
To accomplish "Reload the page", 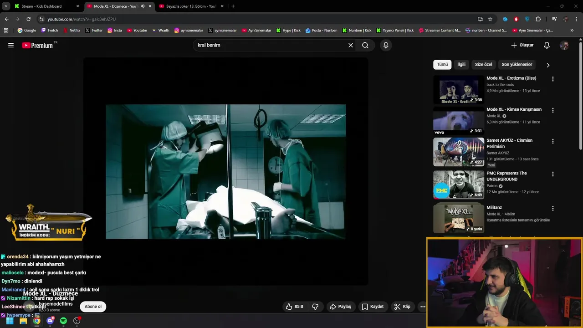I will (x=28, y=19).
